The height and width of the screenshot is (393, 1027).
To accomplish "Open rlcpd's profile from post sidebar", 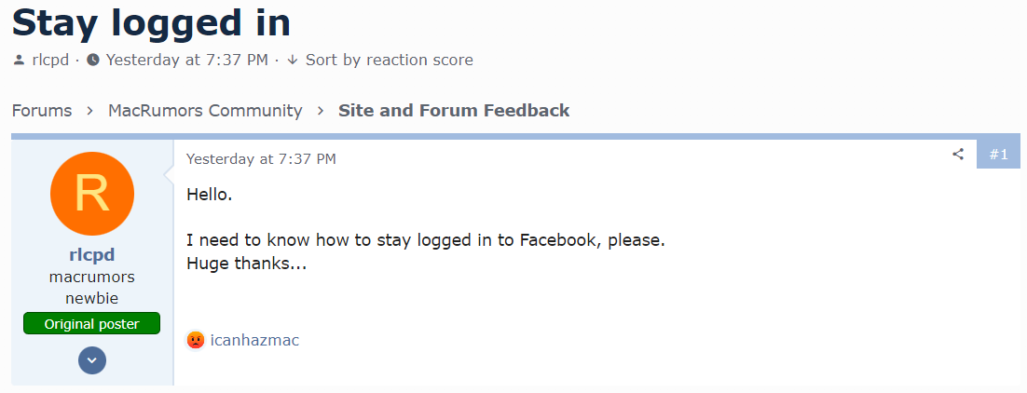I will point(92,255).
